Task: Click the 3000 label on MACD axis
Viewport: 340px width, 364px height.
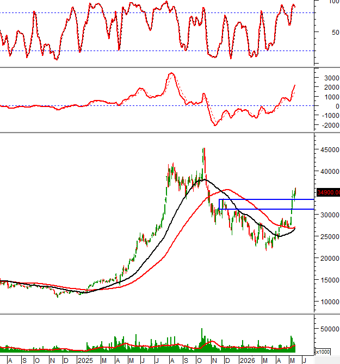Action: tap(331, 78)
